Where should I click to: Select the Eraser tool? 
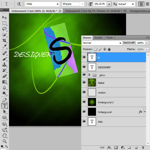tap(4, 76)
